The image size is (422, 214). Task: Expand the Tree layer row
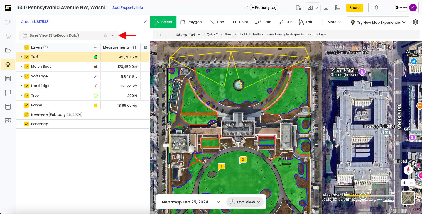[21, 96]
